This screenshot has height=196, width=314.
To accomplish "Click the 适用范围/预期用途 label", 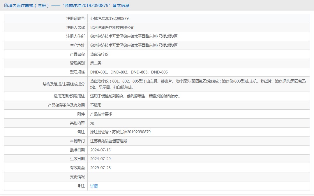I will [69, 96].
